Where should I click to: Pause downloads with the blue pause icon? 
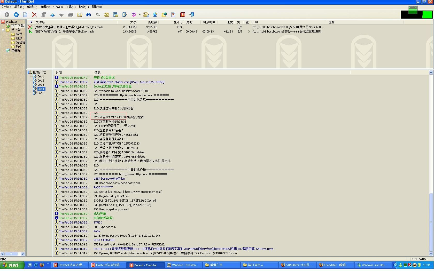pyautogui.click(x=16, y=15)
